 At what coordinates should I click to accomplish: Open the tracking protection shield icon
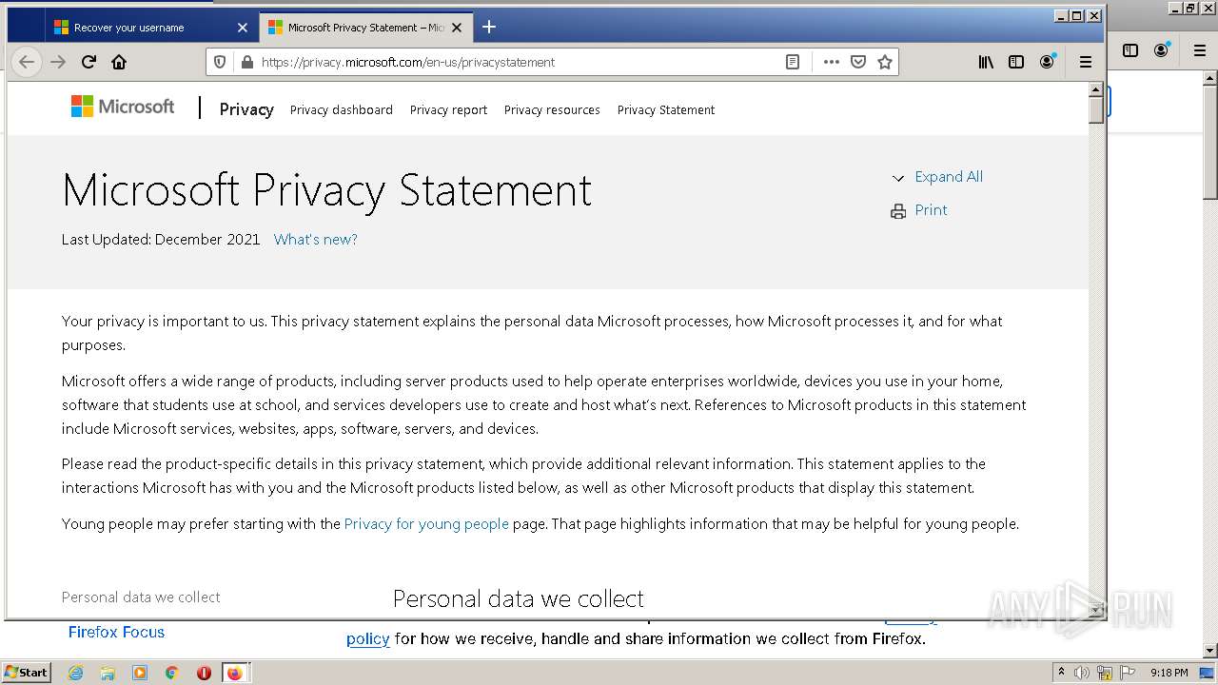pyautogui.click(x=220, y=62)
